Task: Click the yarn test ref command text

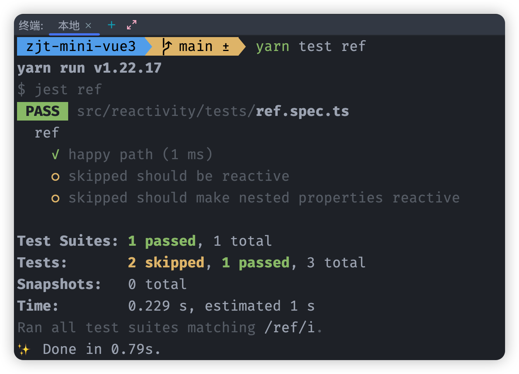Action: click(x=311, y=46)
